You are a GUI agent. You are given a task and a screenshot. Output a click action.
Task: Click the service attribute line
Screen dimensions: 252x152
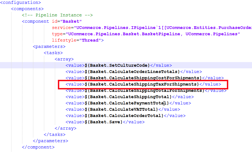coord(152,28)
